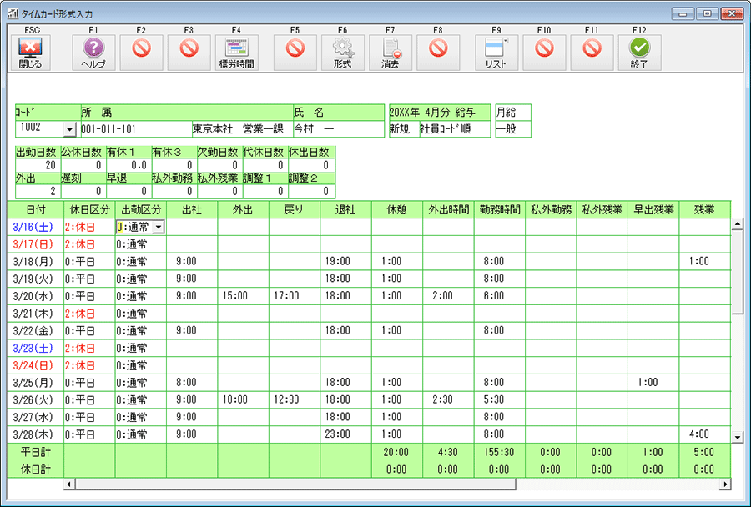Select the 所属 code 001-011-101

(x=108, y=128)
